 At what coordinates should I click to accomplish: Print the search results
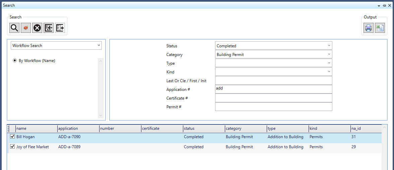pos(369,28)
